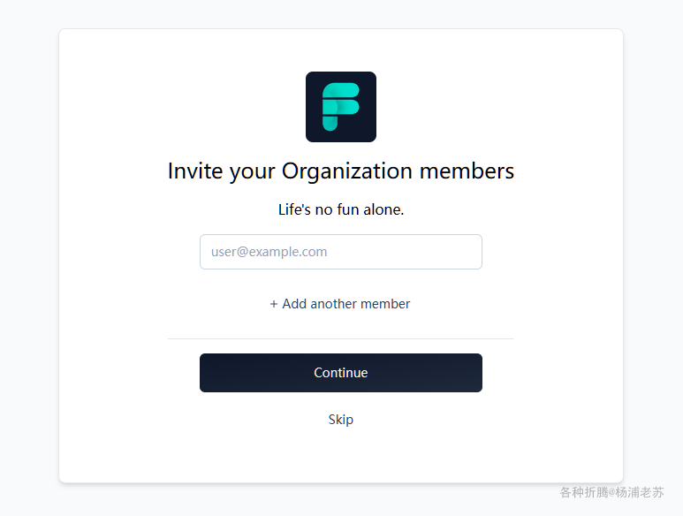Click the teal F logo icon
Image resolution: width=683 pixels, height=516 pixels.
341,107
